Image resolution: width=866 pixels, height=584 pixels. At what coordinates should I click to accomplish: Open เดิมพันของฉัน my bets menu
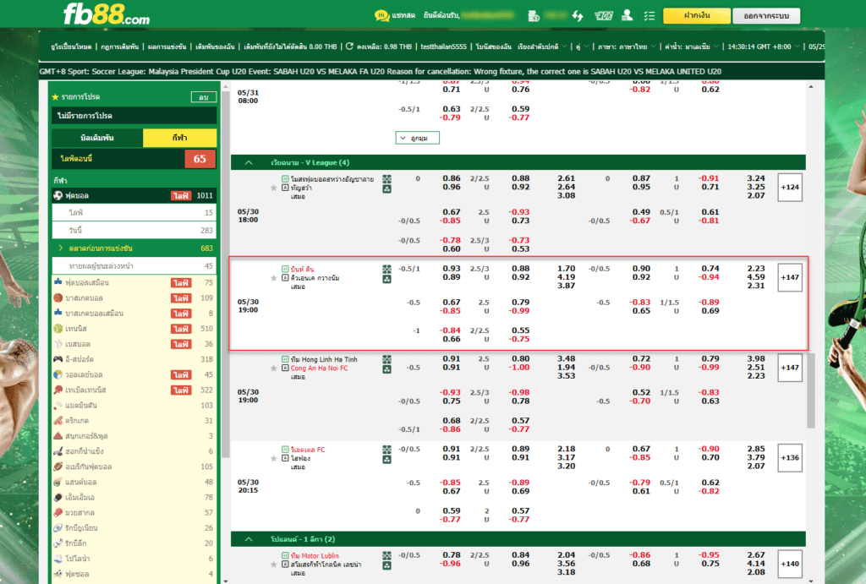coord(216,47)
